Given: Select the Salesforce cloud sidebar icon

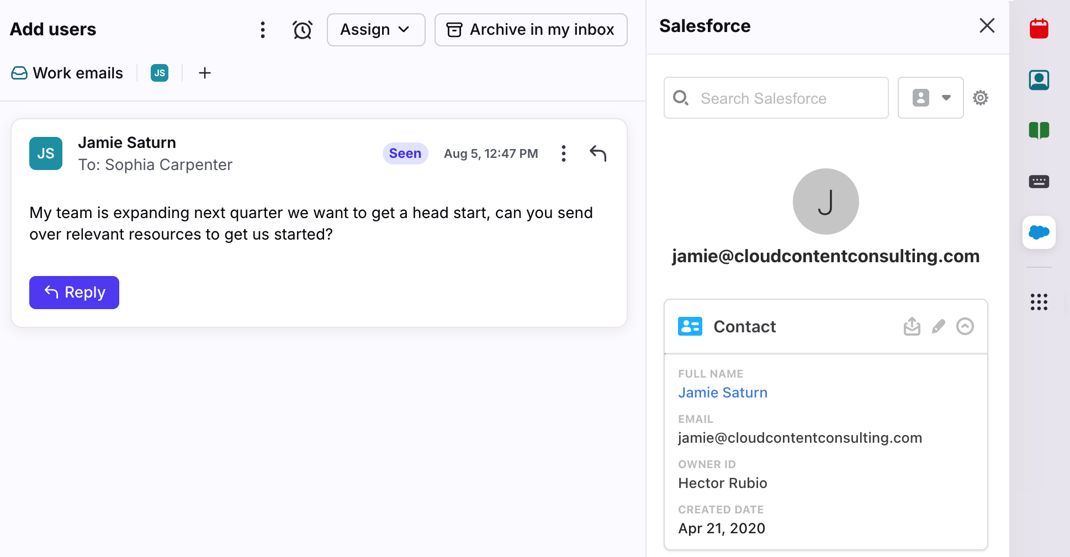Looking at the screenshot, I should click(x=1039, y=232).
